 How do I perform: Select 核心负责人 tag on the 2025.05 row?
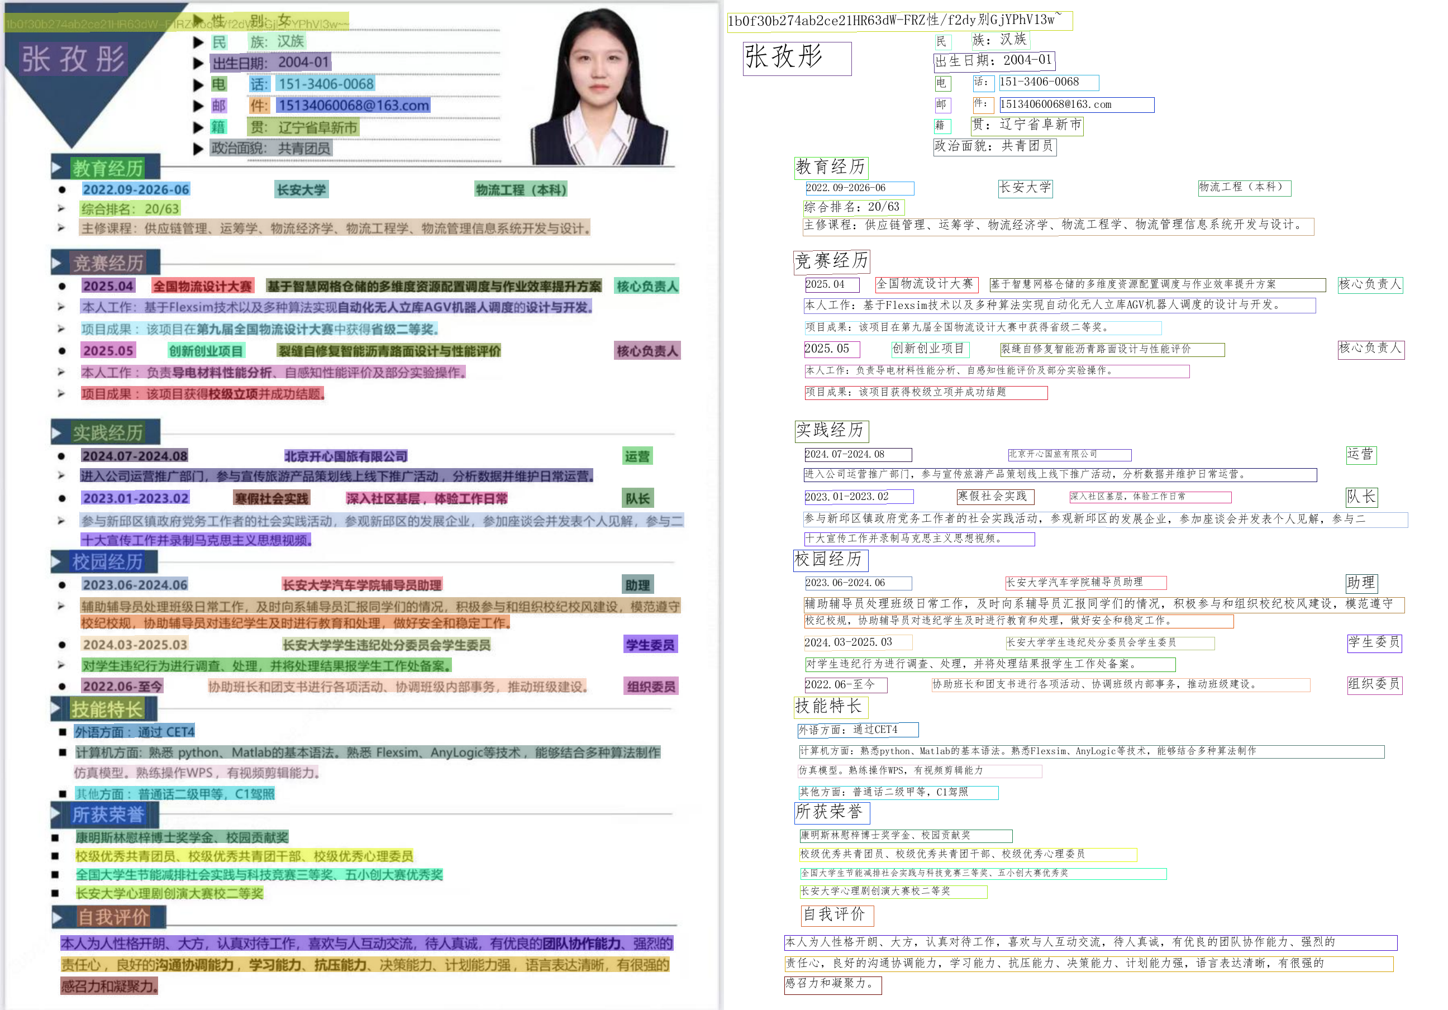click(647, 350)
